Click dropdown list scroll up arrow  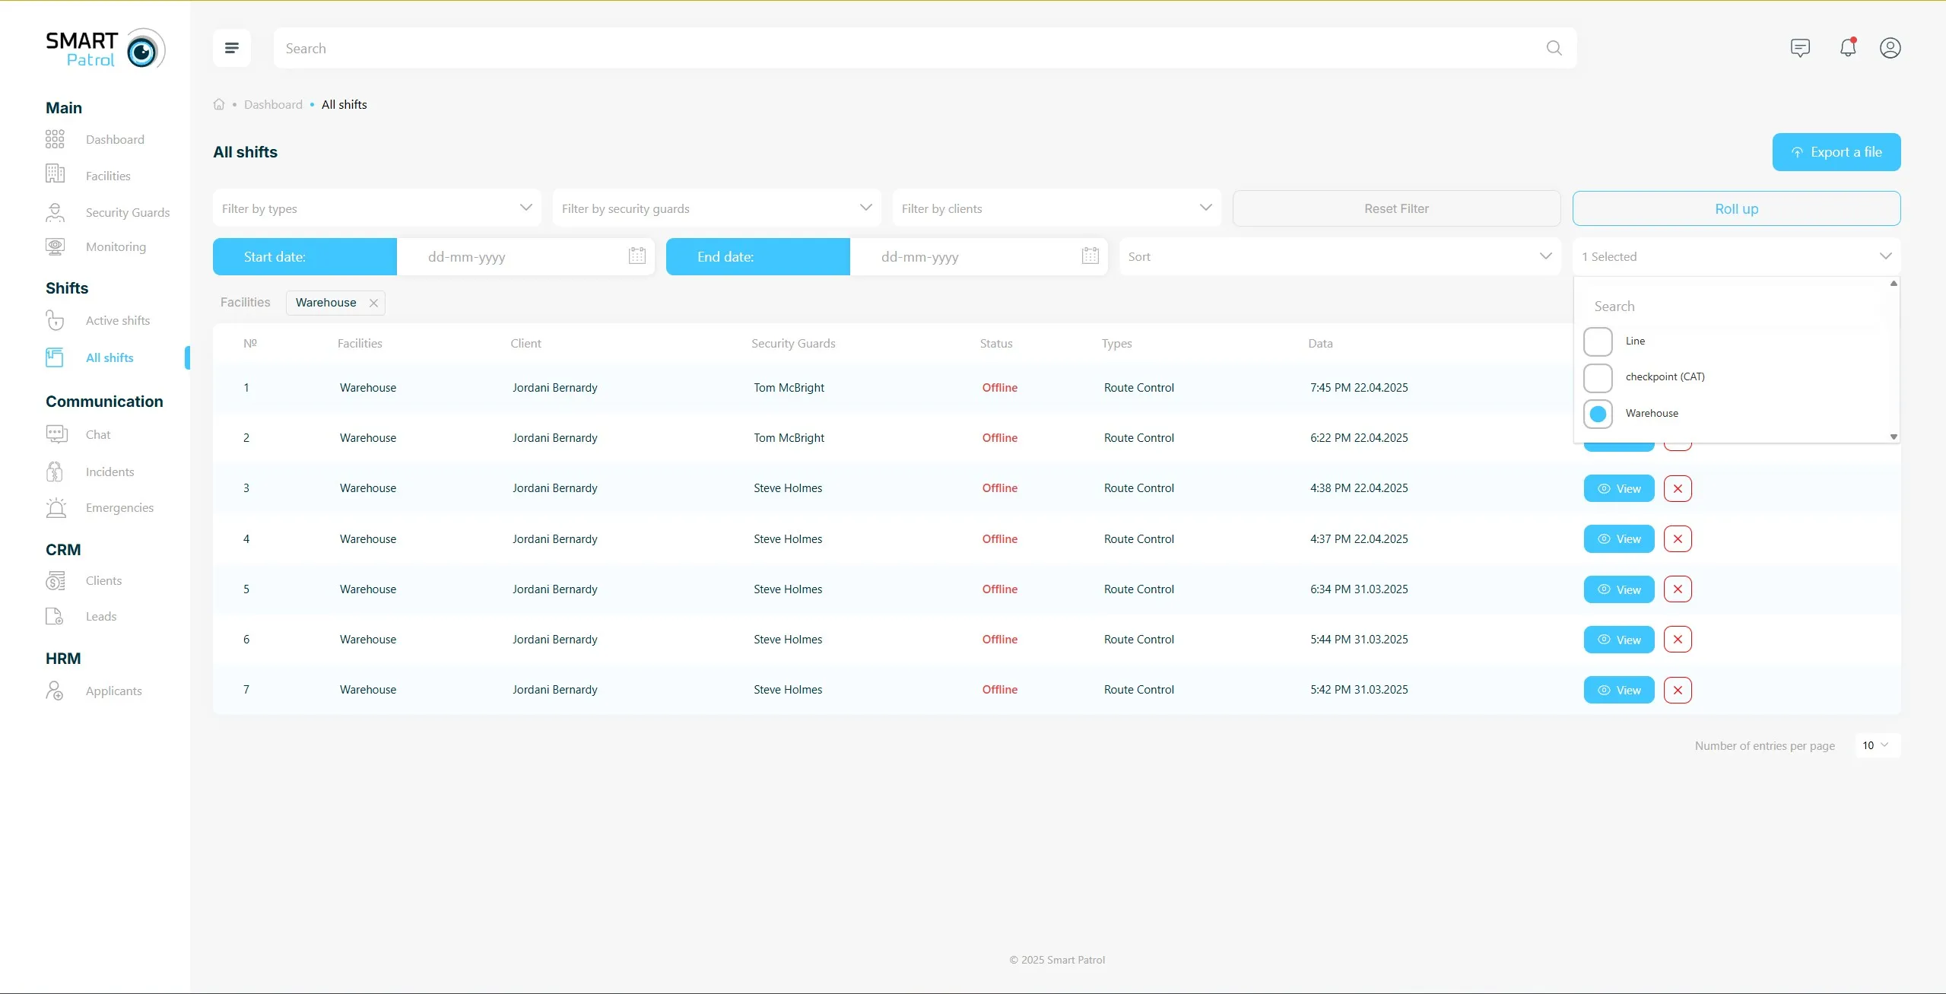(x=1894, y=283)
